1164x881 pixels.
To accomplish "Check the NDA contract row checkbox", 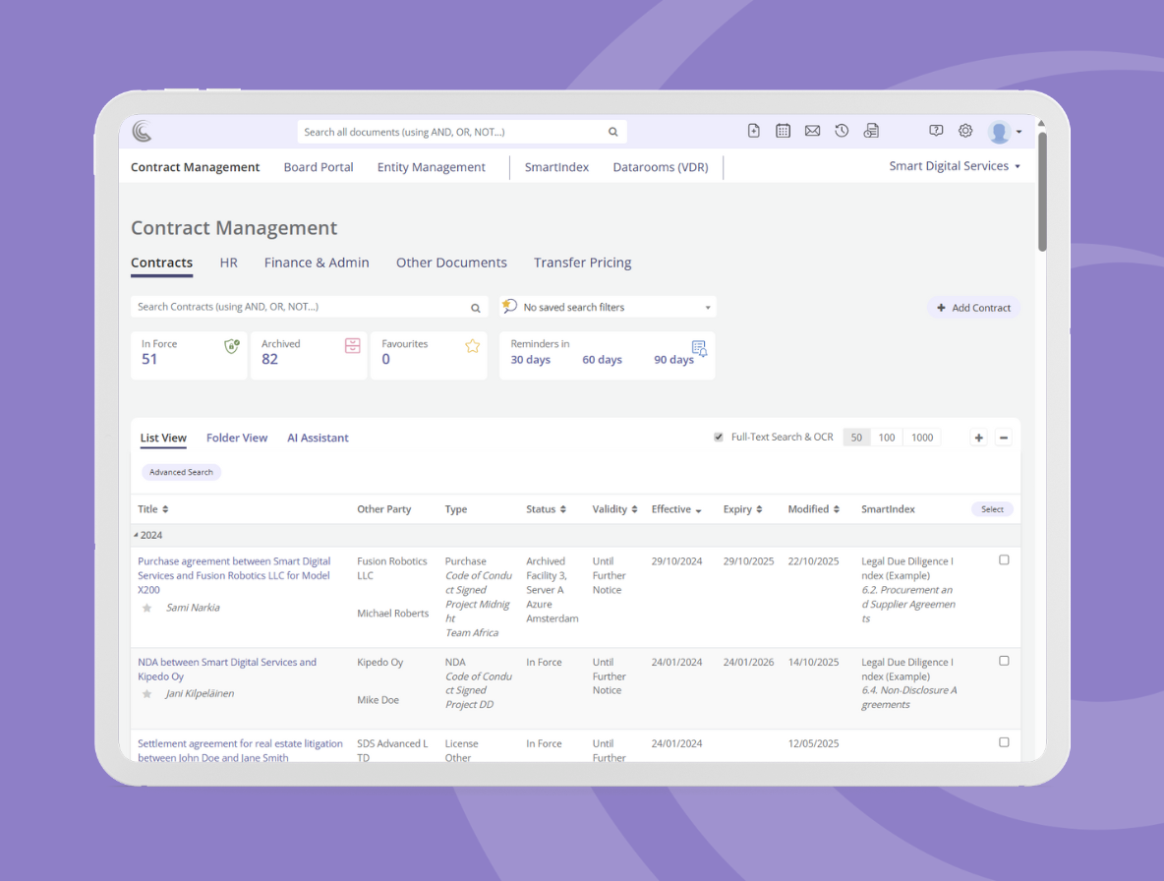I will [1004, 661].
